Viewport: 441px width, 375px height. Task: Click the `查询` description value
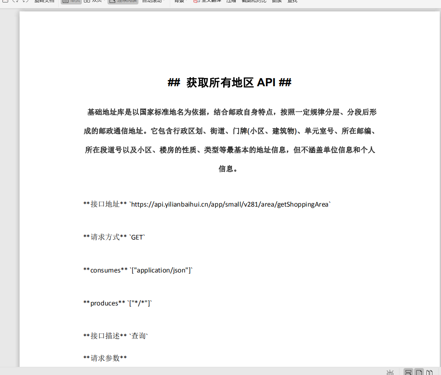coord(139,336)
